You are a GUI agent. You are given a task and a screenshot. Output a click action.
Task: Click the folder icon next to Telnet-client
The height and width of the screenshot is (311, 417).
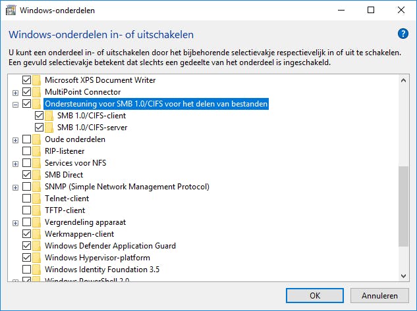click(37, 199)
